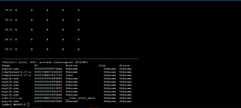Click the PC column header

click(36, 66)
